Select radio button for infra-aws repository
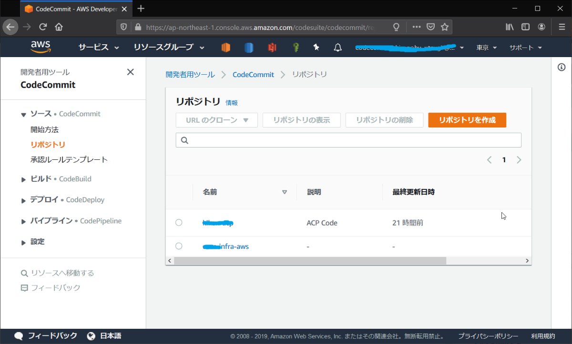 (179, 246)
